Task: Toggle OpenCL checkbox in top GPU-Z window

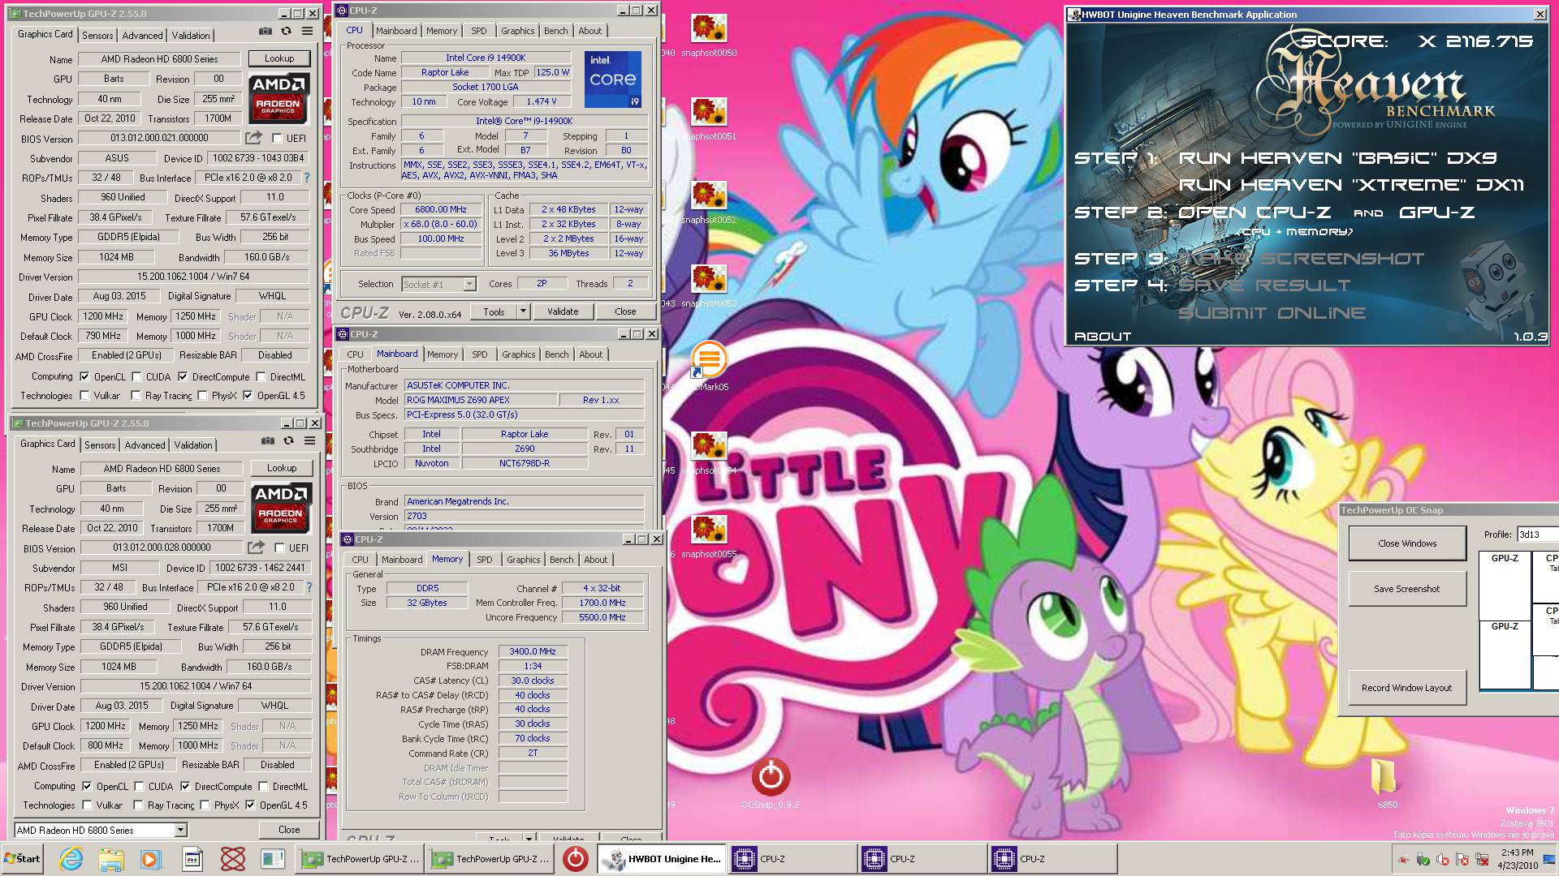Action: pos(84,376)
